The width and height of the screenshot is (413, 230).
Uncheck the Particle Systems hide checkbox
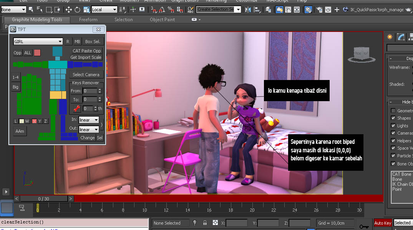393,156
